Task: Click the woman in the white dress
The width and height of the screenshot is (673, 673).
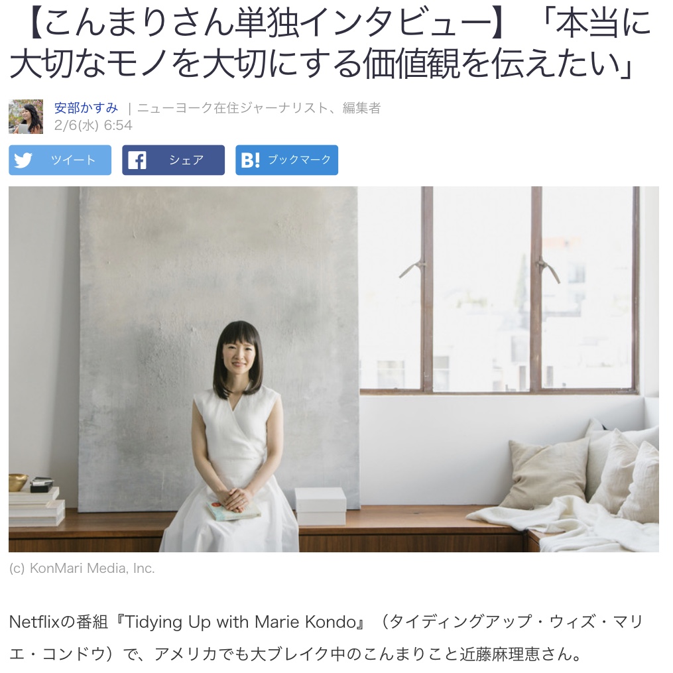Action: click(x=235, y=436)
